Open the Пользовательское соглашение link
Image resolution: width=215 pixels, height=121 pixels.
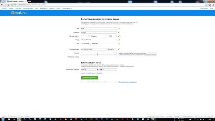128,82
